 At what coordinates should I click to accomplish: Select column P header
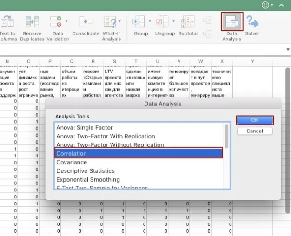coord(50,61)
